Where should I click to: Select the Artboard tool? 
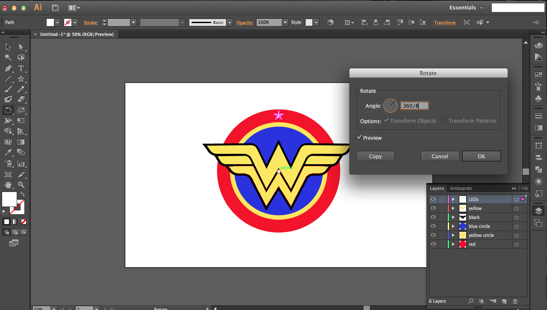(8, 174)
